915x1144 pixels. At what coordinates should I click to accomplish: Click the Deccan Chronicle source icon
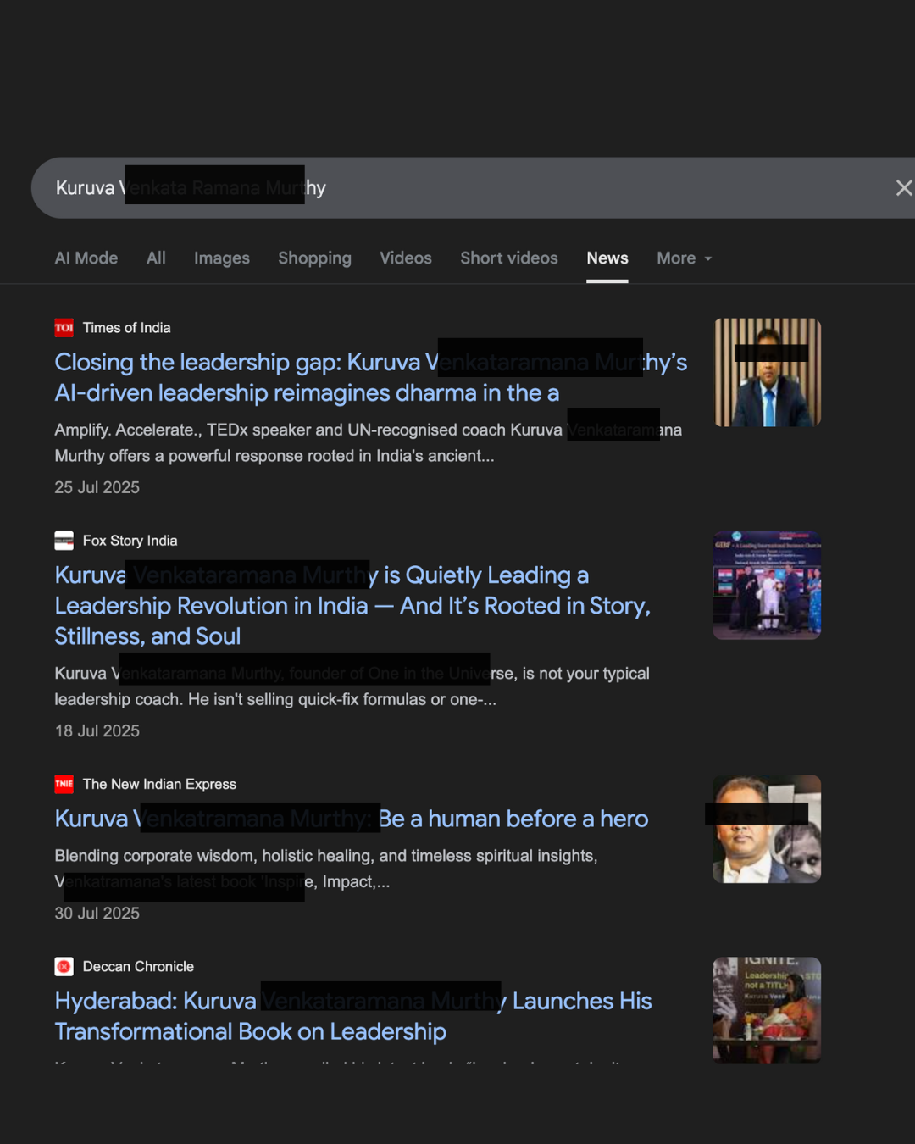(x=64, y=967)
